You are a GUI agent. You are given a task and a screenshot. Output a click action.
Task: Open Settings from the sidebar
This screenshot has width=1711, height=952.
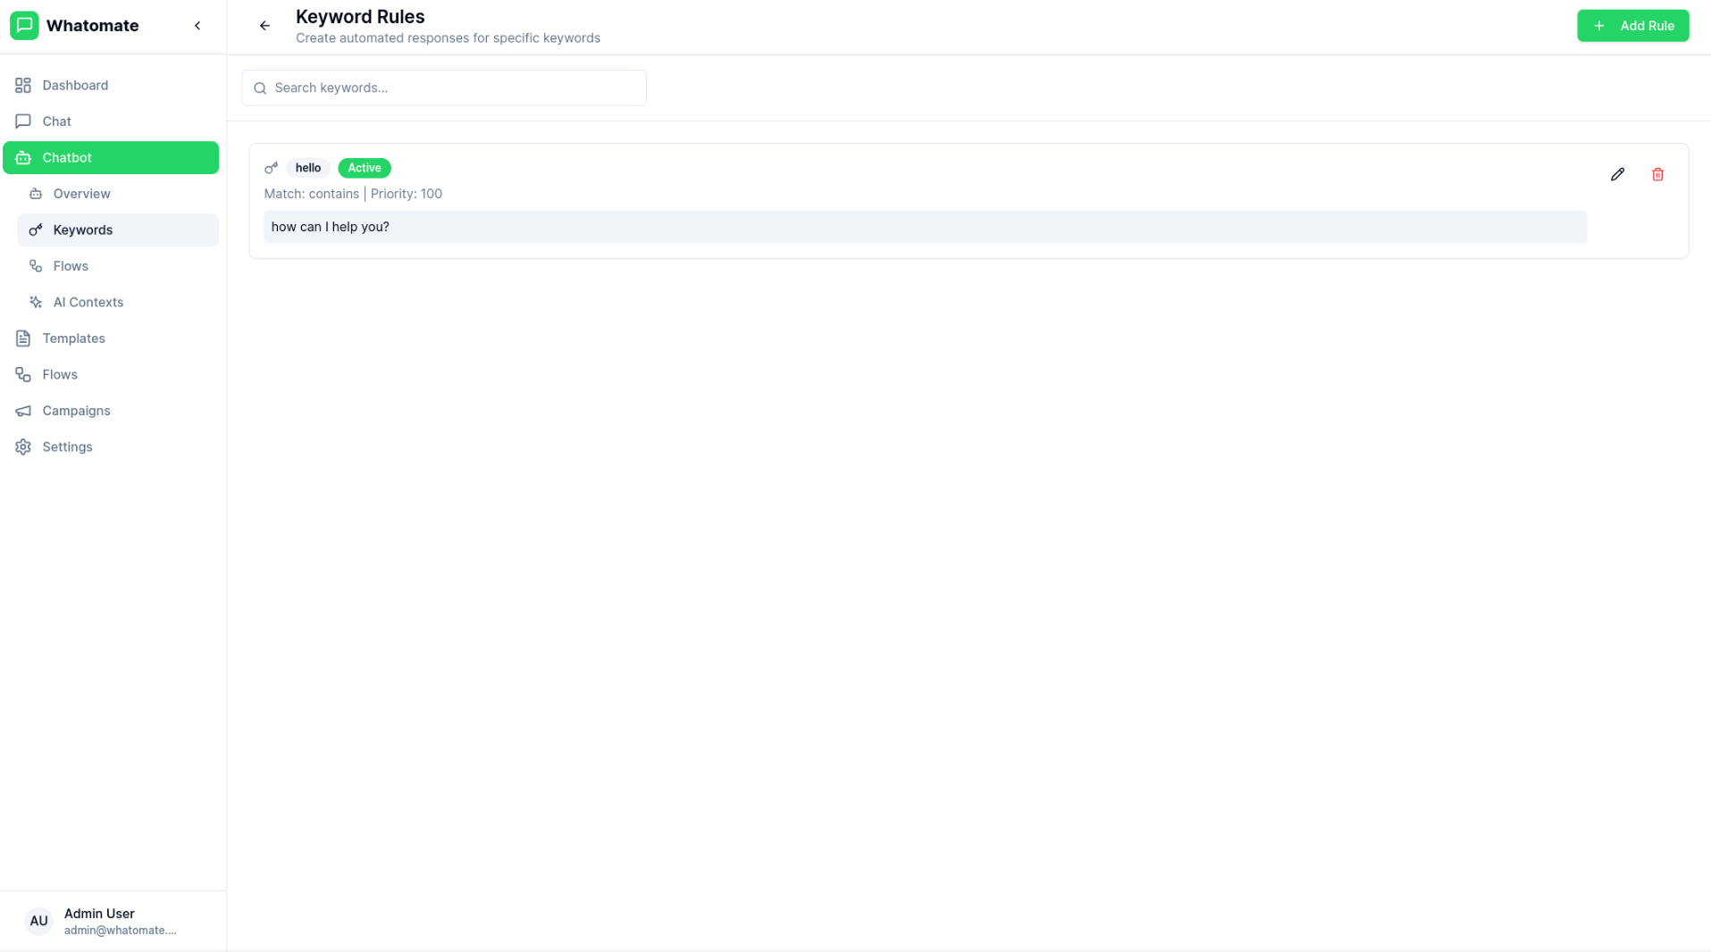(x=67, y=447)
